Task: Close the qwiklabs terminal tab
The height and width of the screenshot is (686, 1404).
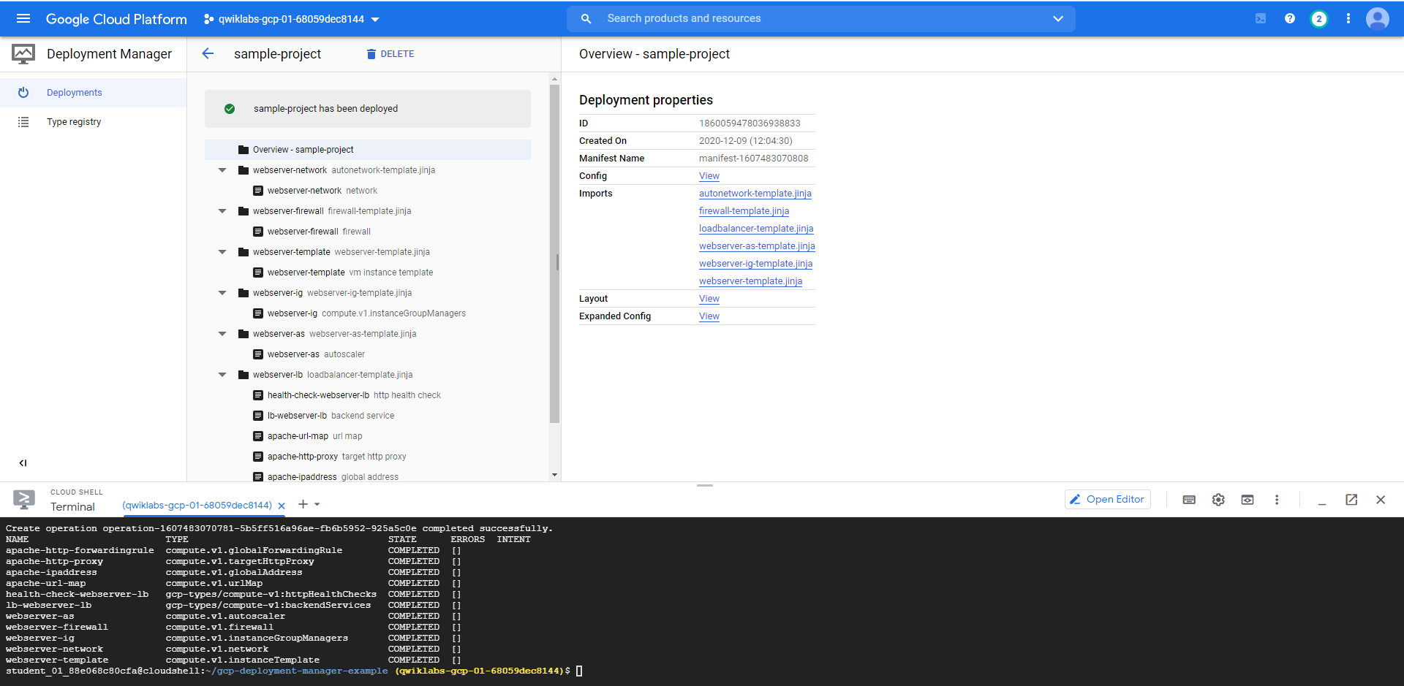Action: 282,506
